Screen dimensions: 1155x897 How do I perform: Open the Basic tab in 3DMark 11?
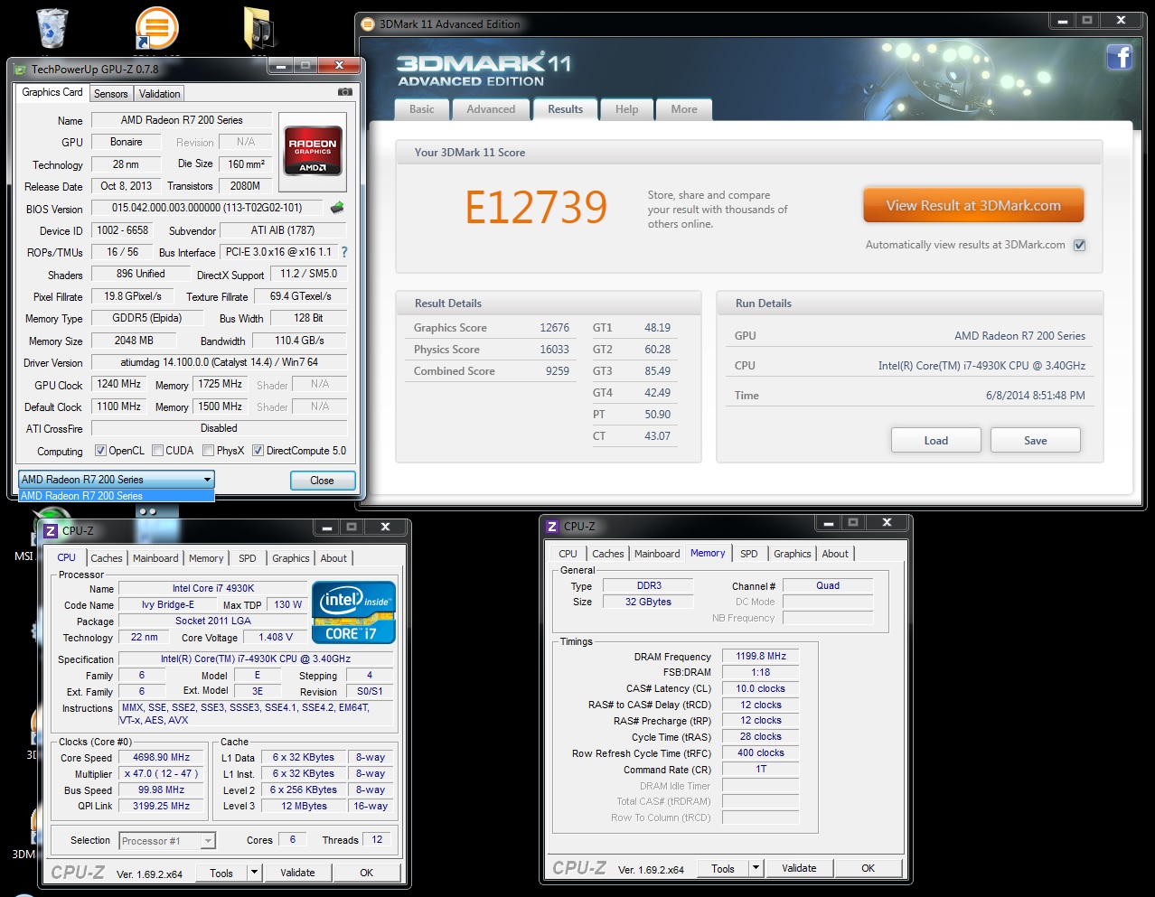pos(422,109)
